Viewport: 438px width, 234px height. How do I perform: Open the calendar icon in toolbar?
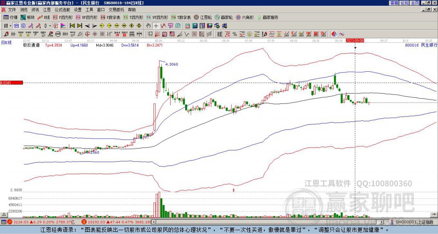(x=187, y=26)
